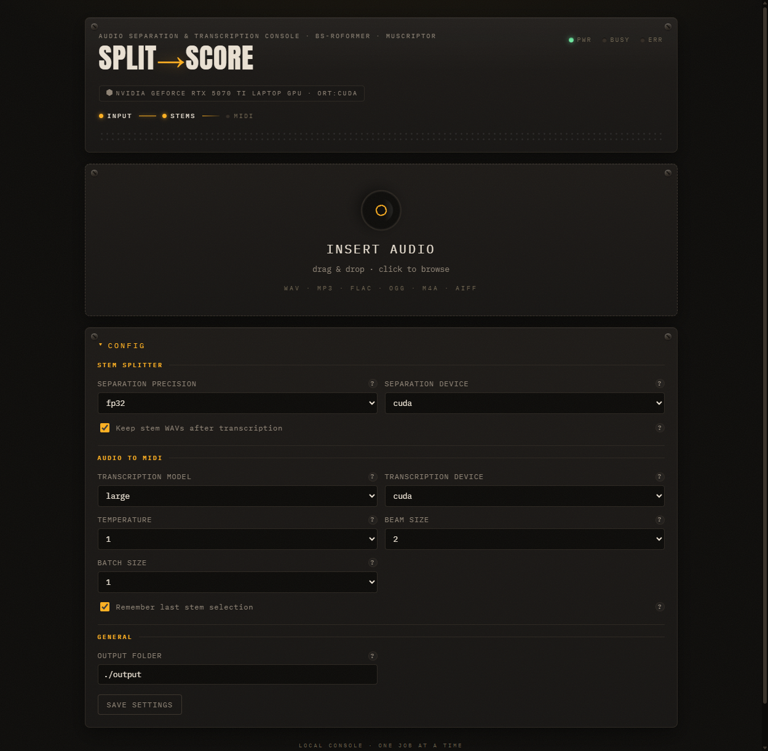Select the INPUT pipeline step
Screen dimensions: 768x751
pos(116,116)
